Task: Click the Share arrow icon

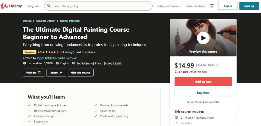Action: click(61, 73)
